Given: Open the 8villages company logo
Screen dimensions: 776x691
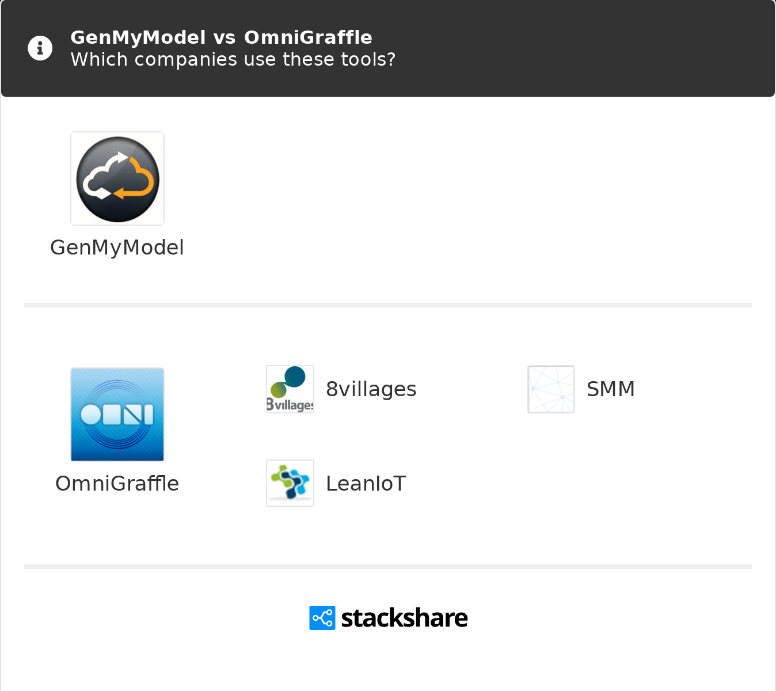Looking at the screenshot, I should (x=290, y=389).
